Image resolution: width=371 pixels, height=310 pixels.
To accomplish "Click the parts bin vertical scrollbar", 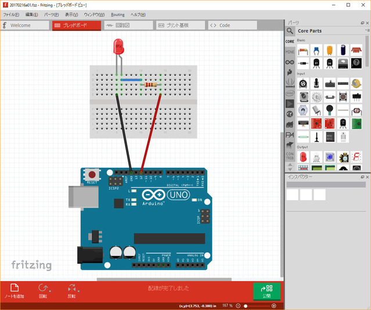I will pyautogui.click(x=367, y=51).
